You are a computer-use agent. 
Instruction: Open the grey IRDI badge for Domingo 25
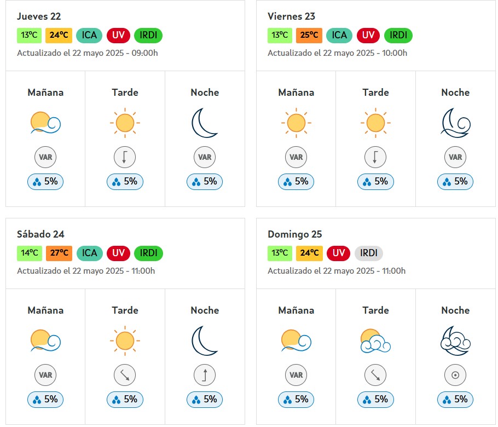click(369, 253)
